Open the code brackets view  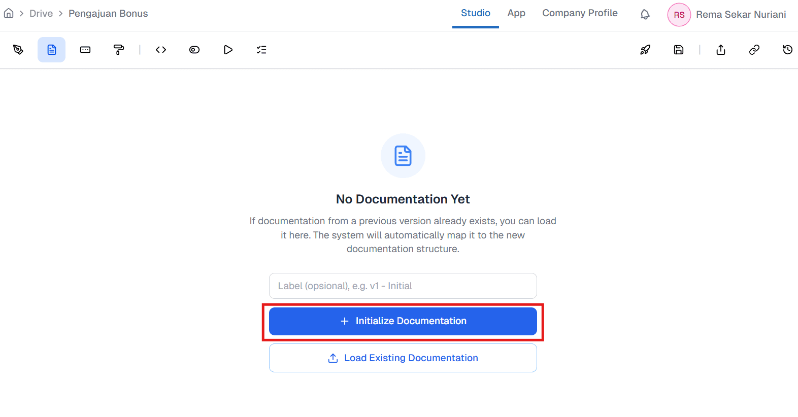pos(161,50)
